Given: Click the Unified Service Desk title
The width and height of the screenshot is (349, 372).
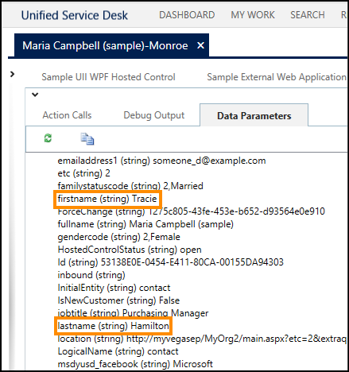Looking at the screenshot, I should 75,15.
